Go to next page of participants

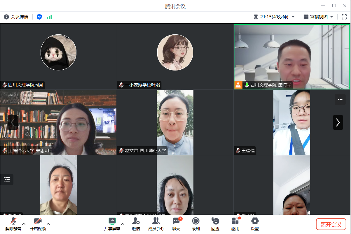[x=338, y=122]
